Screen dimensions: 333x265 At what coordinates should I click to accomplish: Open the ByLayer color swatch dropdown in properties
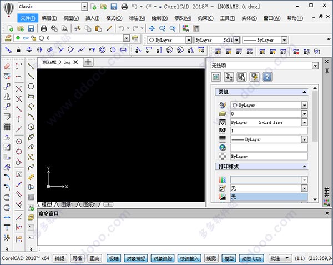tap(304, 105)
